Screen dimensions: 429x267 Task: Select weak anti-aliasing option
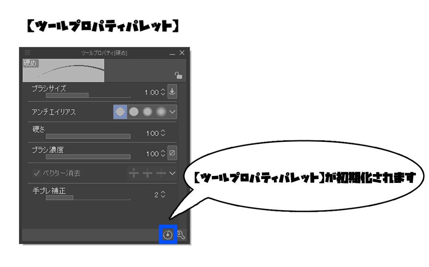coord(134,112)
